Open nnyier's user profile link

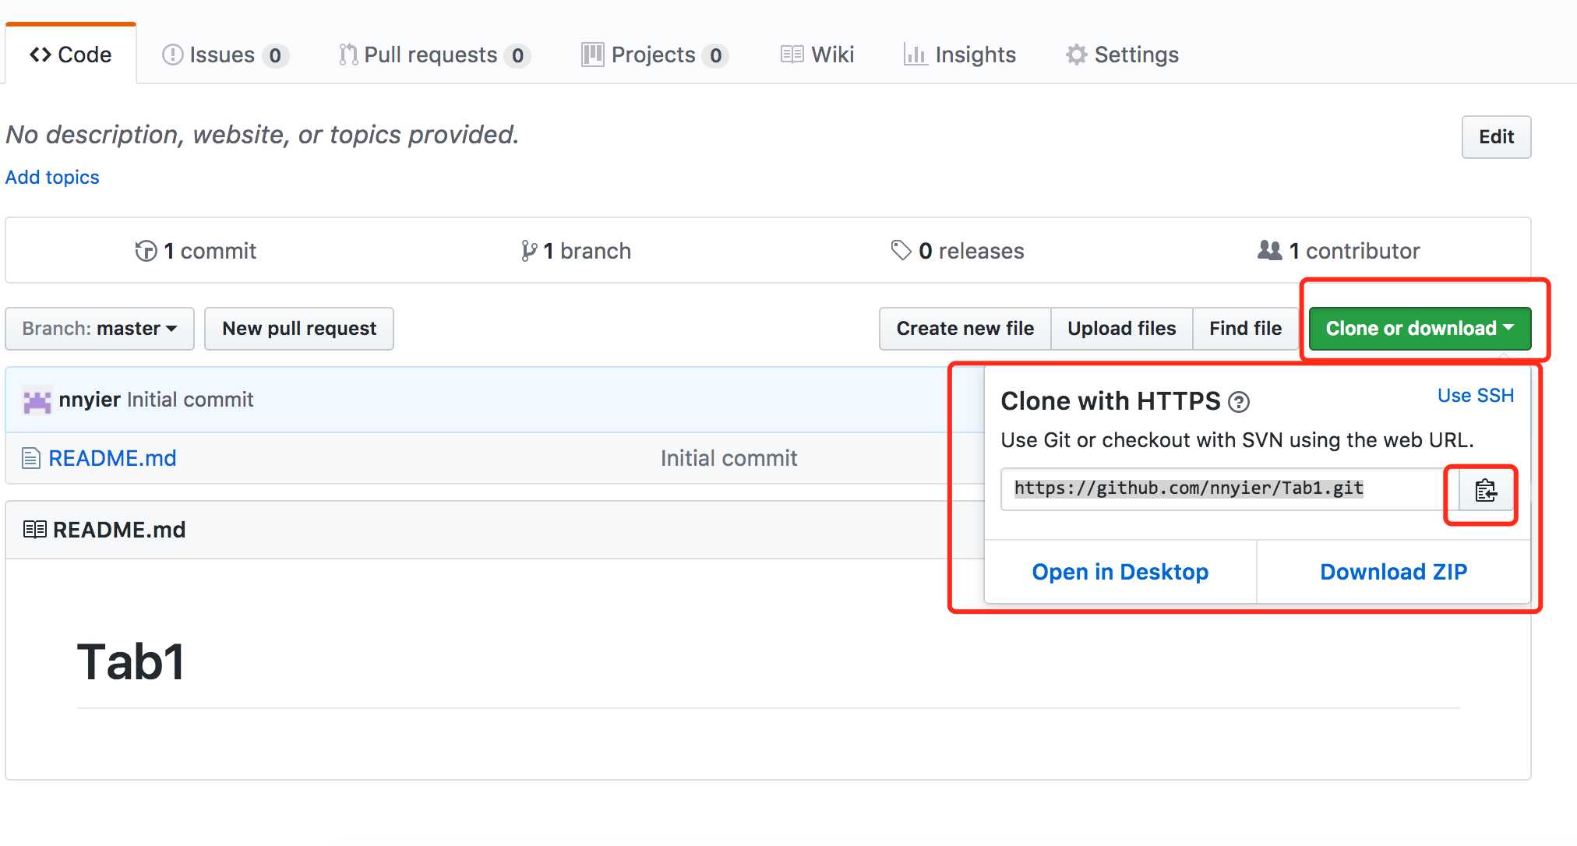90,400
